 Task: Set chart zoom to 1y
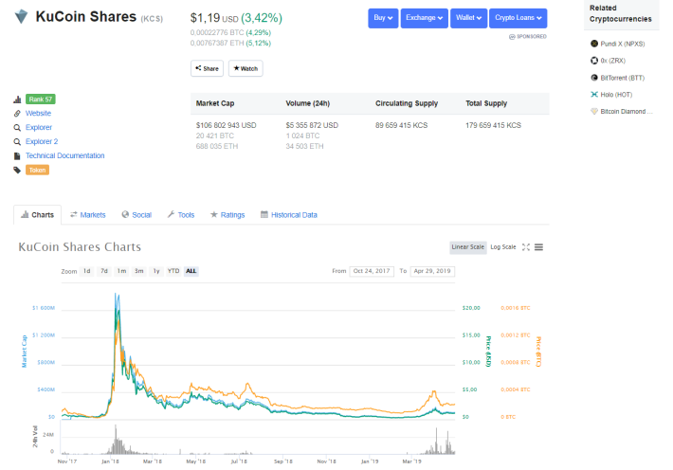click(x=156, y=271)
